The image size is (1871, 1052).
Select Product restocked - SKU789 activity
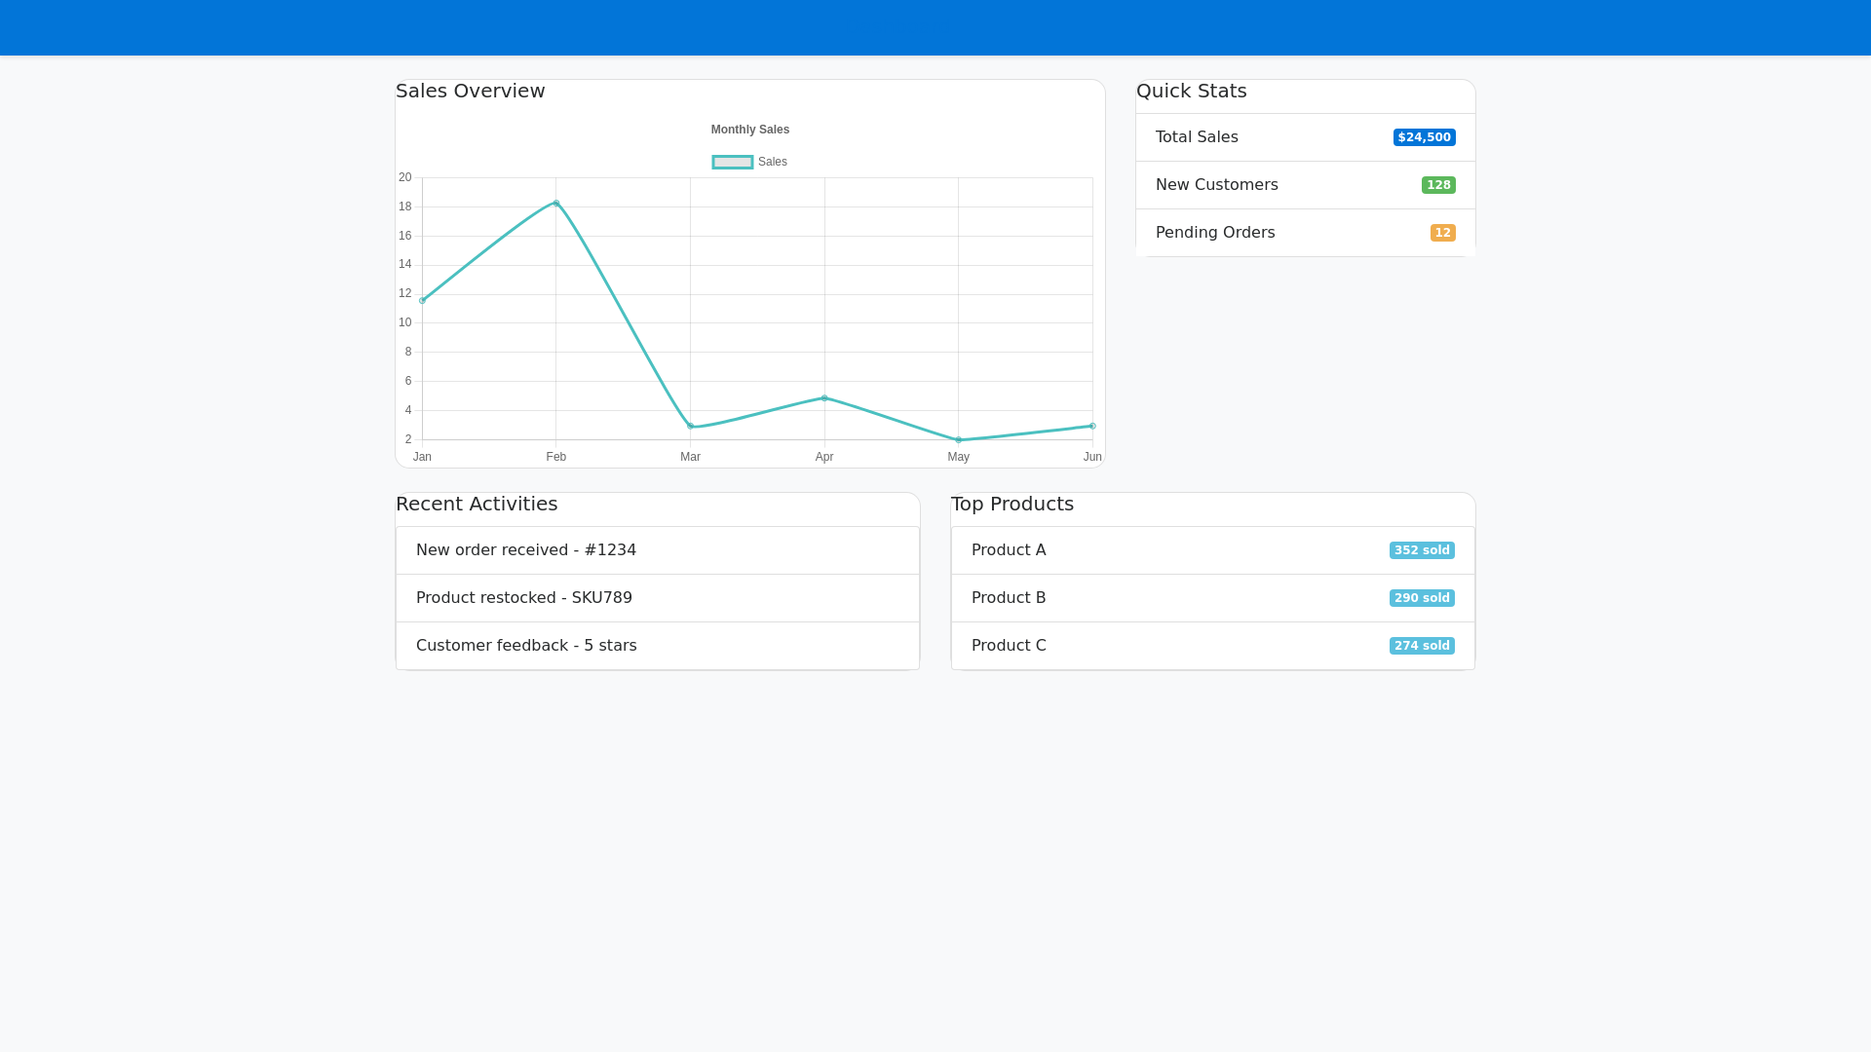657,598
